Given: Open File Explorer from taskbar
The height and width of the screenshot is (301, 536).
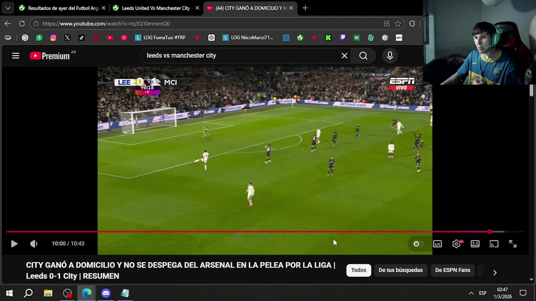Looking at the screenshot, I should tap(48, 293).
